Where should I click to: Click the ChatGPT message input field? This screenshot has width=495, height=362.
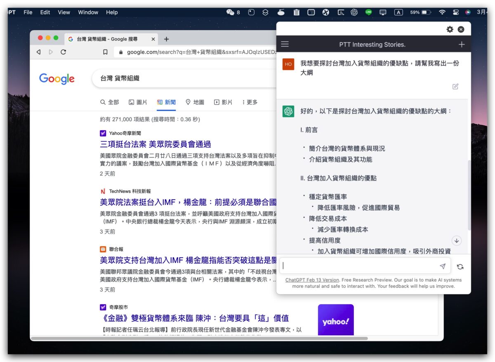tap(365, 266)
